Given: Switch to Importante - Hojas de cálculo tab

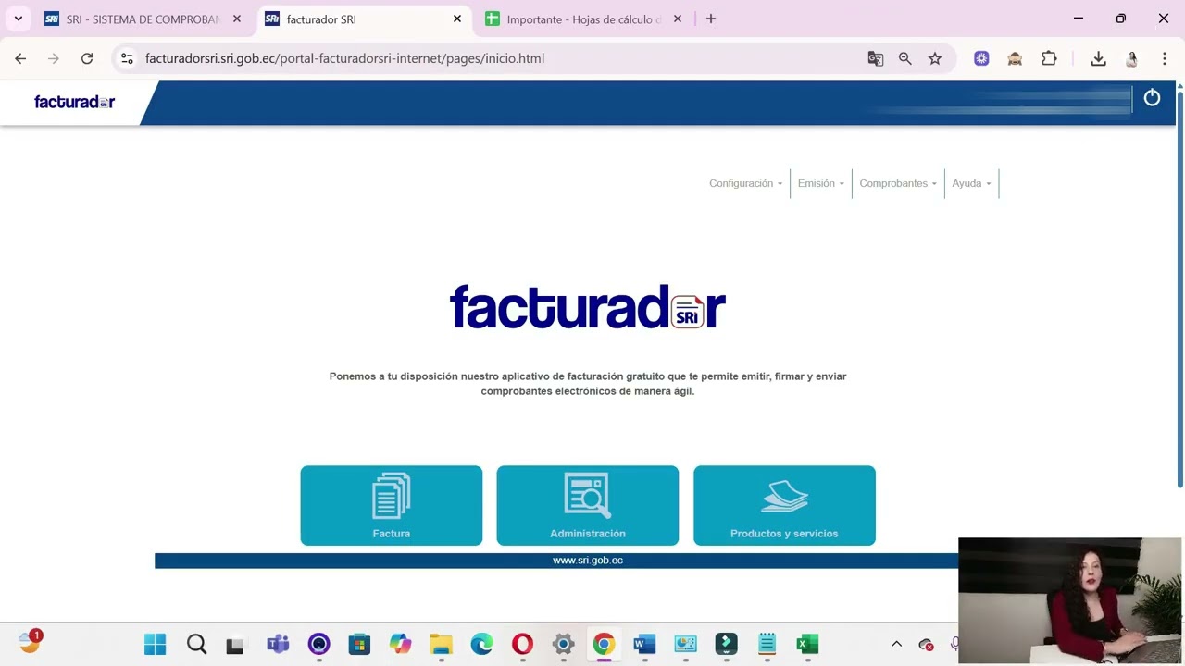Looking at the screenshot, I should 583,18.
